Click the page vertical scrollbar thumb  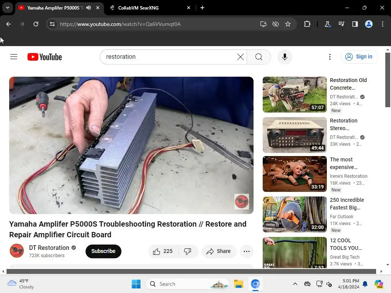[x=388, y=80]
